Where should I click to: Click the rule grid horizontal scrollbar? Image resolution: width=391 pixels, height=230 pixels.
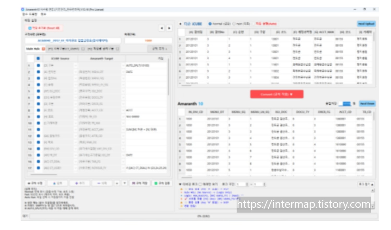(x=44, y=174)
